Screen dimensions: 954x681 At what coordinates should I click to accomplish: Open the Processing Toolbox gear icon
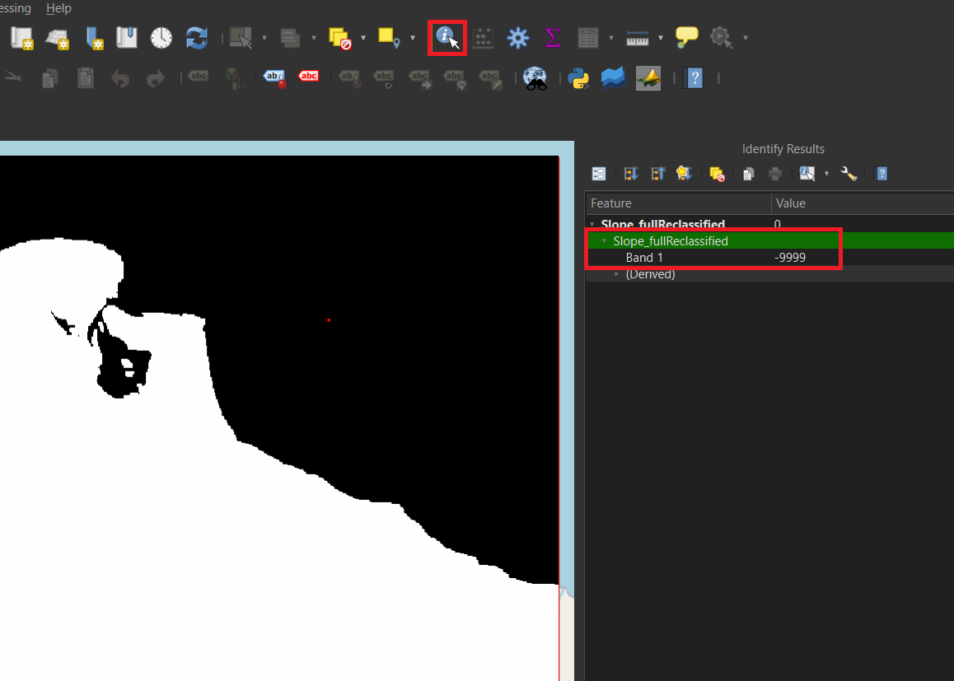[517, 38]
